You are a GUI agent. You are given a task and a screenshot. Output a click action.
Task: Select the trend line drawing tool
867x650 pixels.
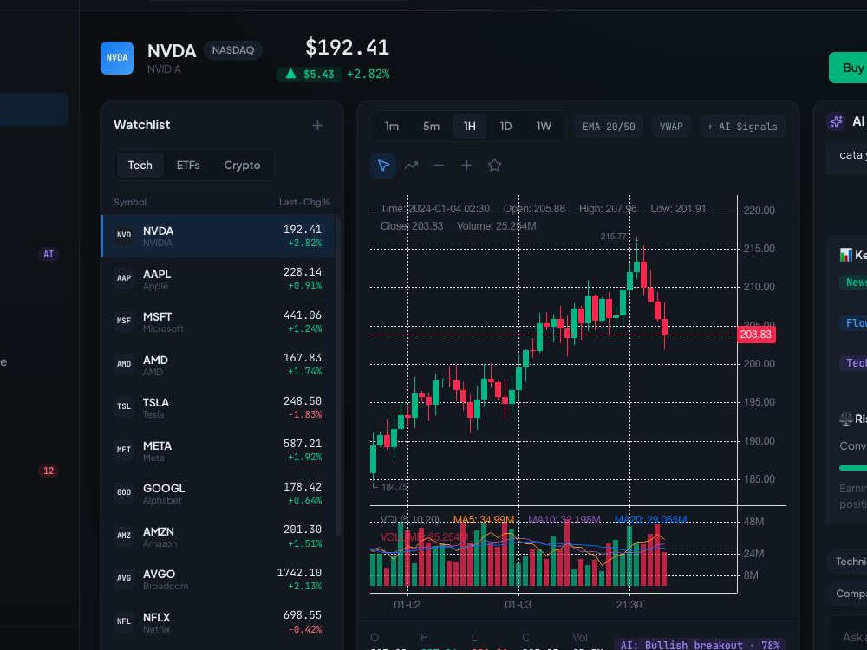pyautogui.click(x=411, y=166)
